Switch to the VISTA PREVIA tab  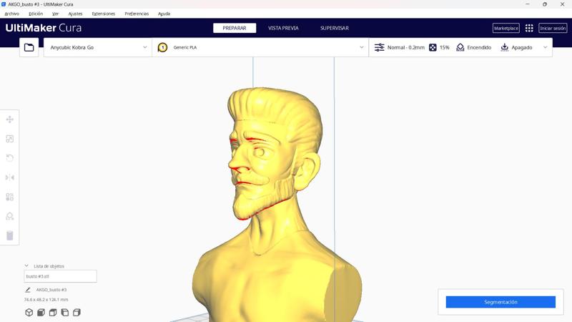[x=283, y=28]
